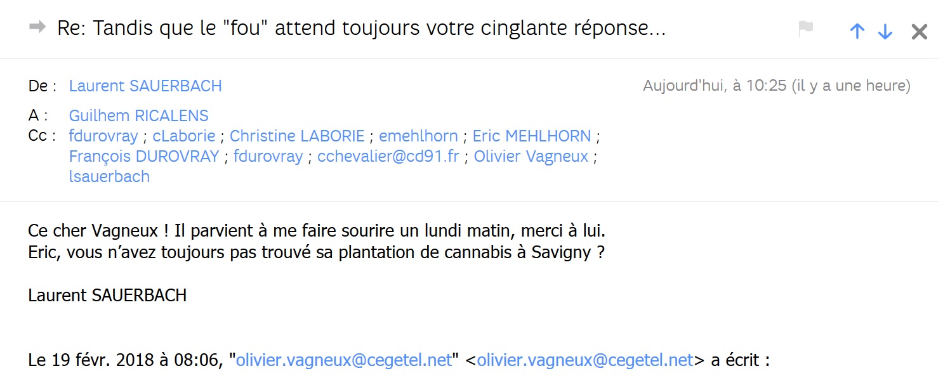The height and width of the screenshot is (385, 950).
Task: Click the email subject title text
Action: click(x=361, y=29)
